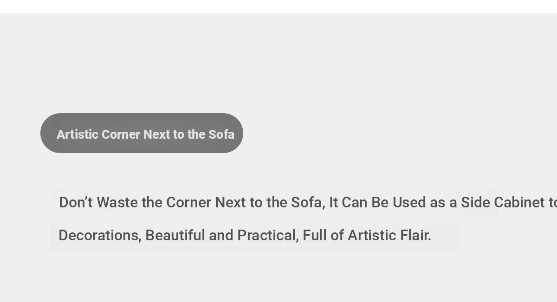Click the word Corner in the first paragraph line
The width and height of the screenshot is (557, 302).
[188, 202]
